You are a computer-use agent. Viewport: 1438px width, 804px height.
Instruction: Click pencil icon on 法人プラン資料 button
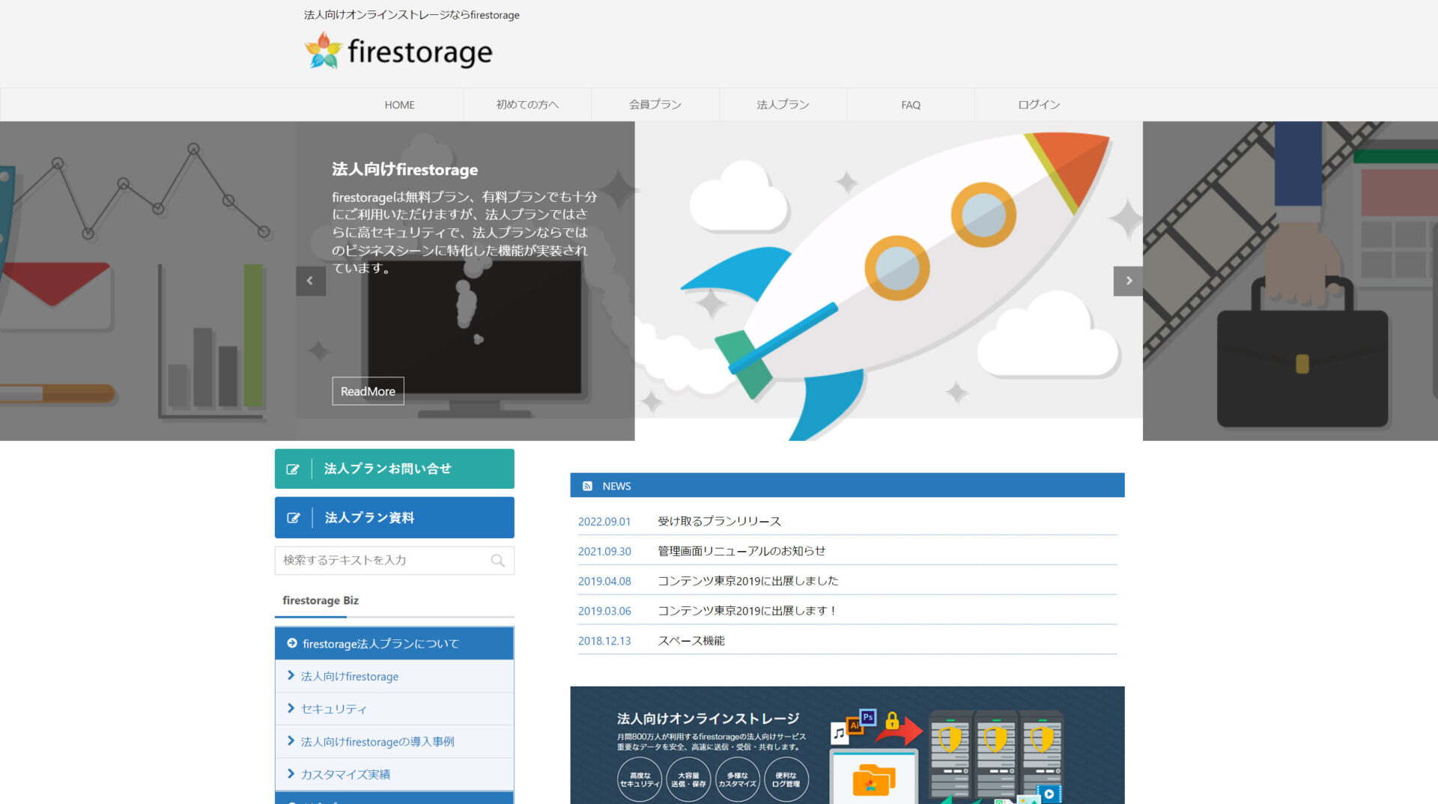pyautogui.click(x=294, y=517)
